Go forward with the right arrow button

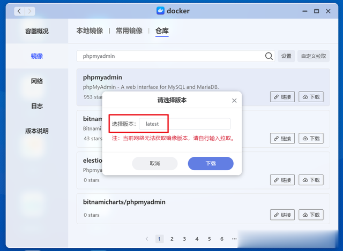pos(30,11)
